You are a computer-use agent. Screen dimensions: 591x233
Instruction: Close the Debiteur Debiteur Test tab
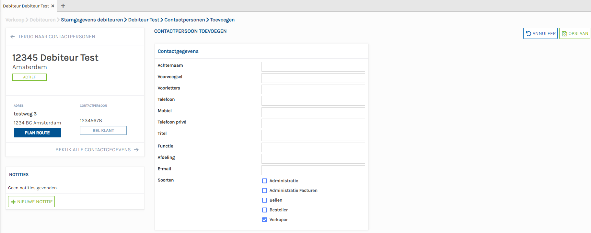click(53, 6)
